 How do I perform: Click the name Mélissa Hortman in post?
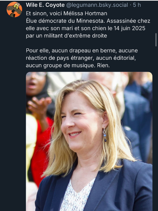(86, 13)
